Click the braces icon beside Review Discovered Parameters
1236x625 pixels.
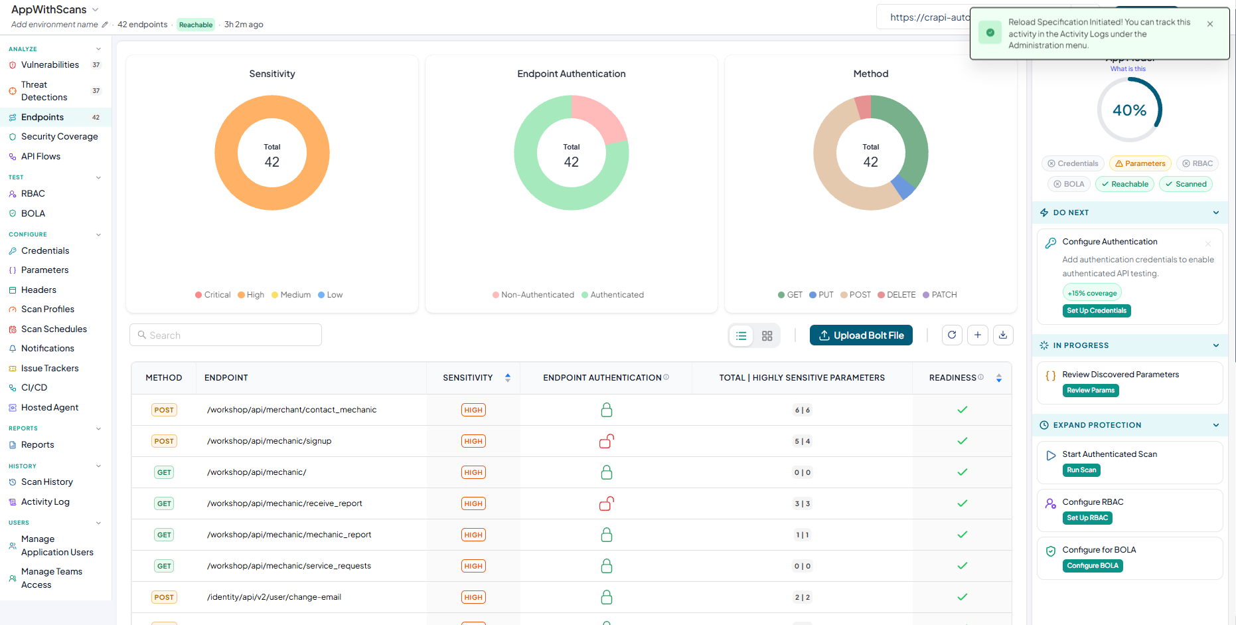pyautogui.click(x=1051, y=376)
